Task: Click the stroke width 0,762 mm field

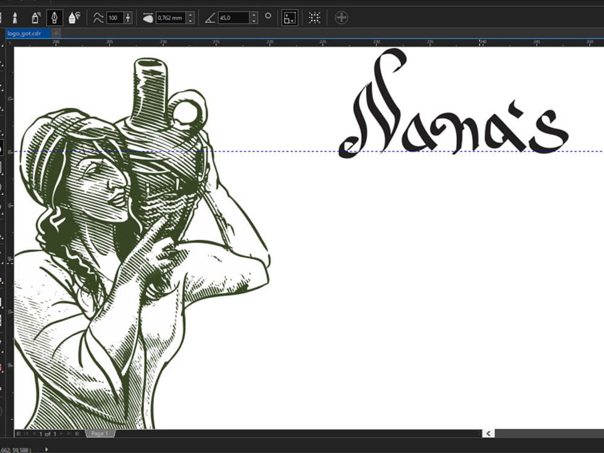Action: pyautogui.click(x=171, y=18)
